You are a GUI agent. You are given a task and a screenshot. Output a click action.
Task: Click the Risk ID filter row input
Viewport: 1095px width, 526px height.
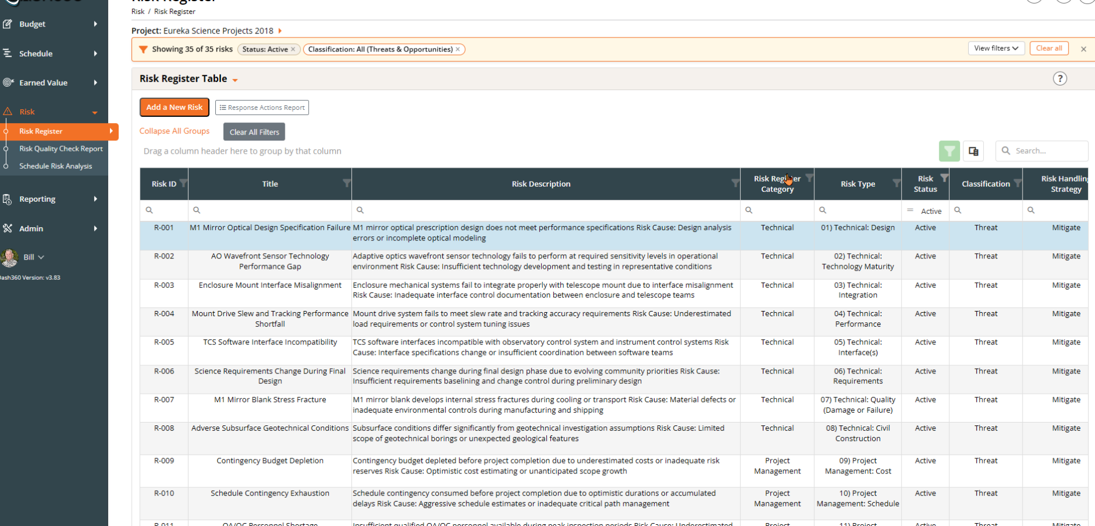(x=164, y=211)
